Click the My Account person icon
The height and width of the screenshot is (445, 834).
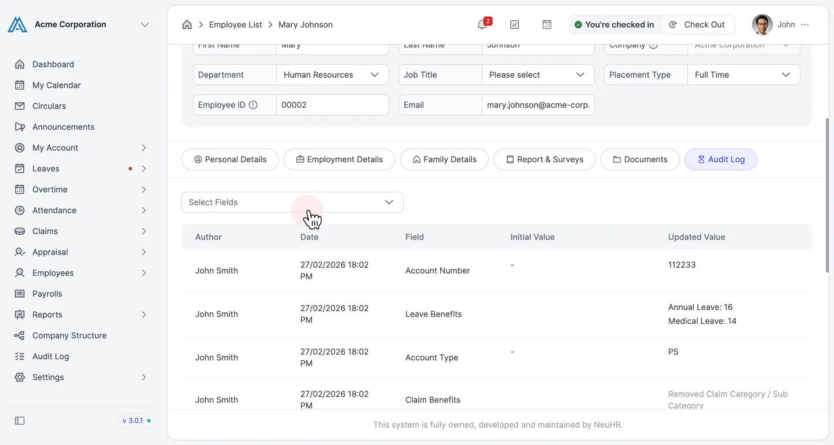(20, 148)
